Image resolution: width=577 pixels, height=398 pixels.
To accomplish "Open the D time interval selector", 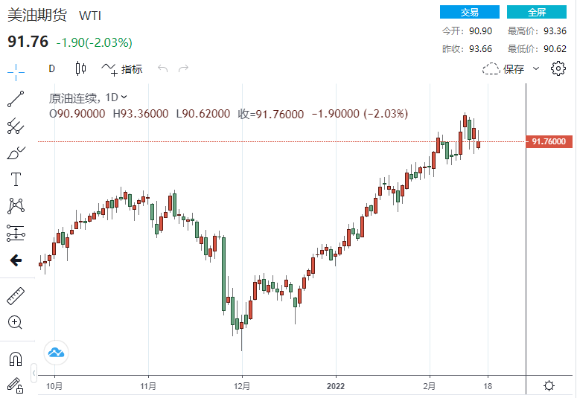I will click(x=52, y=69).
